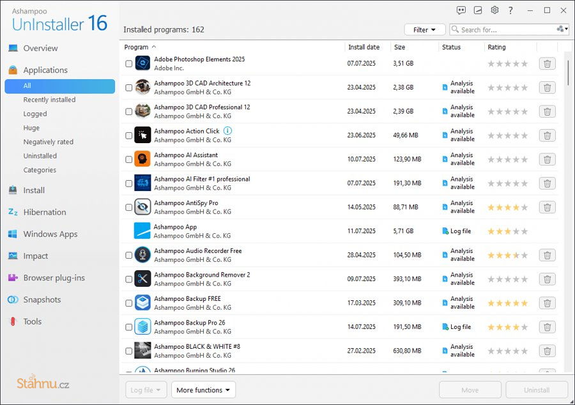
Task: Click the Ashampoo AntiSpy Pro eye icon
Action: pos(142,207)
